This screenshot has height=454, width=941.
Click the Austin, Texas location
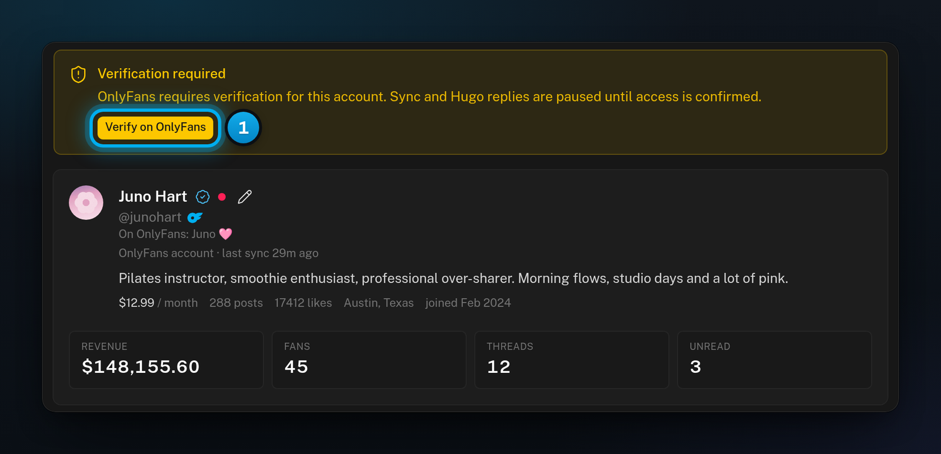pyautogui.click(x=379, y=303)
